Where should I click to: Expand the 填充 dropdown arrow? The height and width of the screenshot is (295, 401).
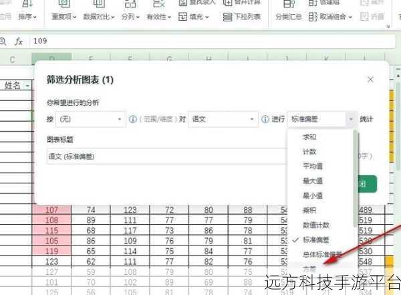point(207,17)
